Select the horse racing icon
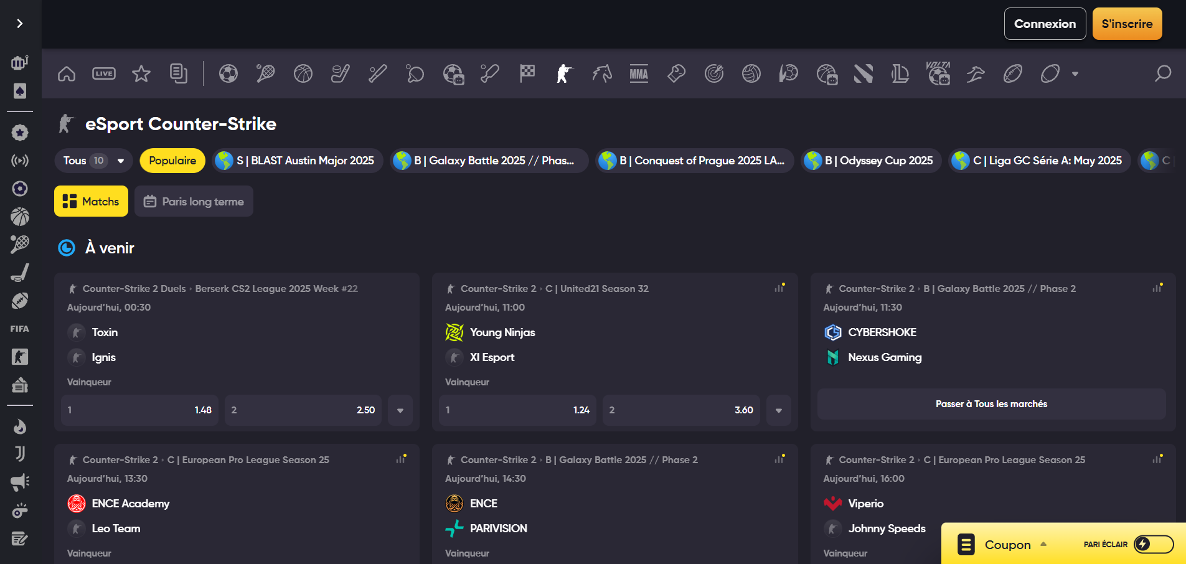 (602, 73)
